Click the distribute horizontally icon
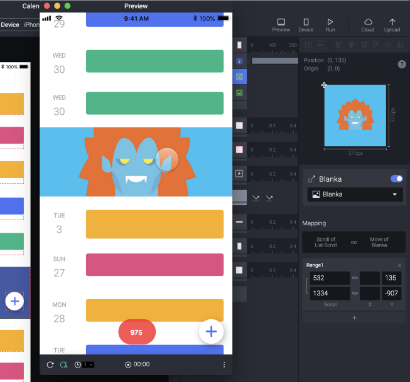This screenshot has height=382, width=410. (308, 45)
